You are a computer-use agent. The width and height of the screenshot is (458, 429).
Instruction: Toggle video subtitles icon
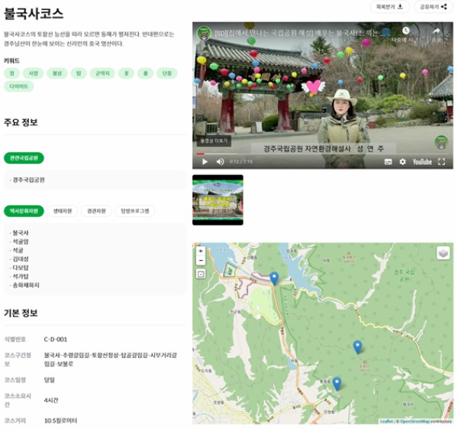point(388,161)
